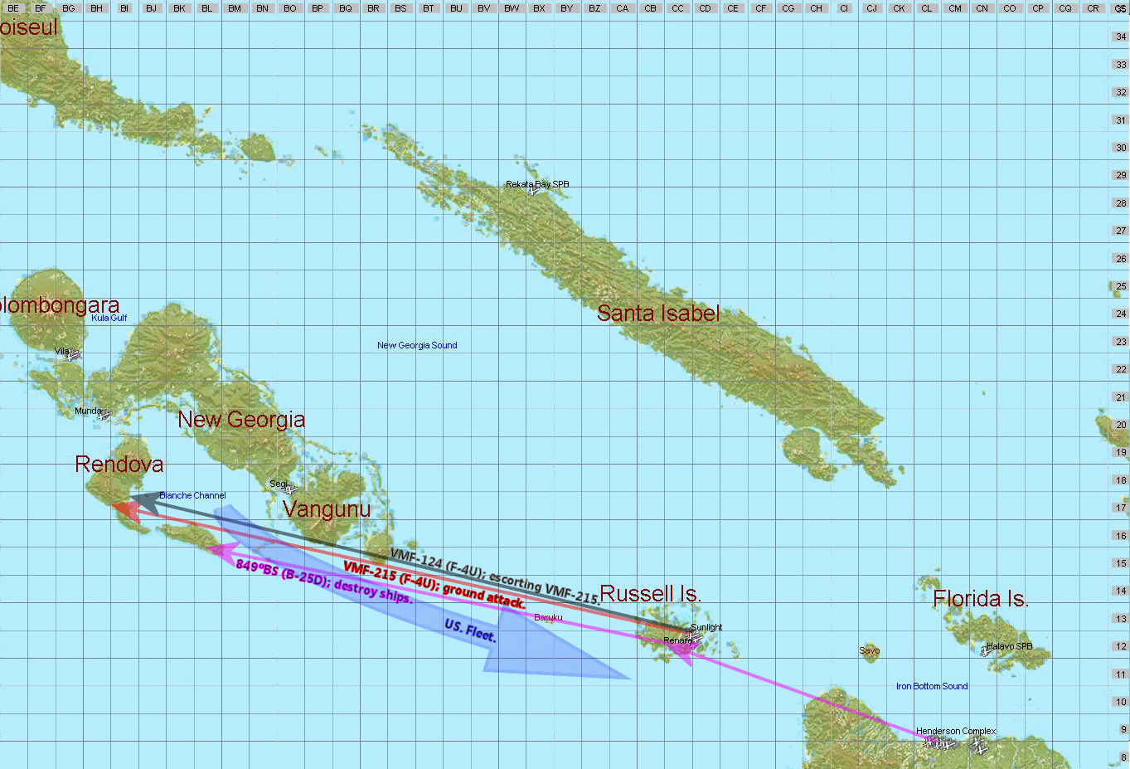Select the Segi airfield icon

289,489
